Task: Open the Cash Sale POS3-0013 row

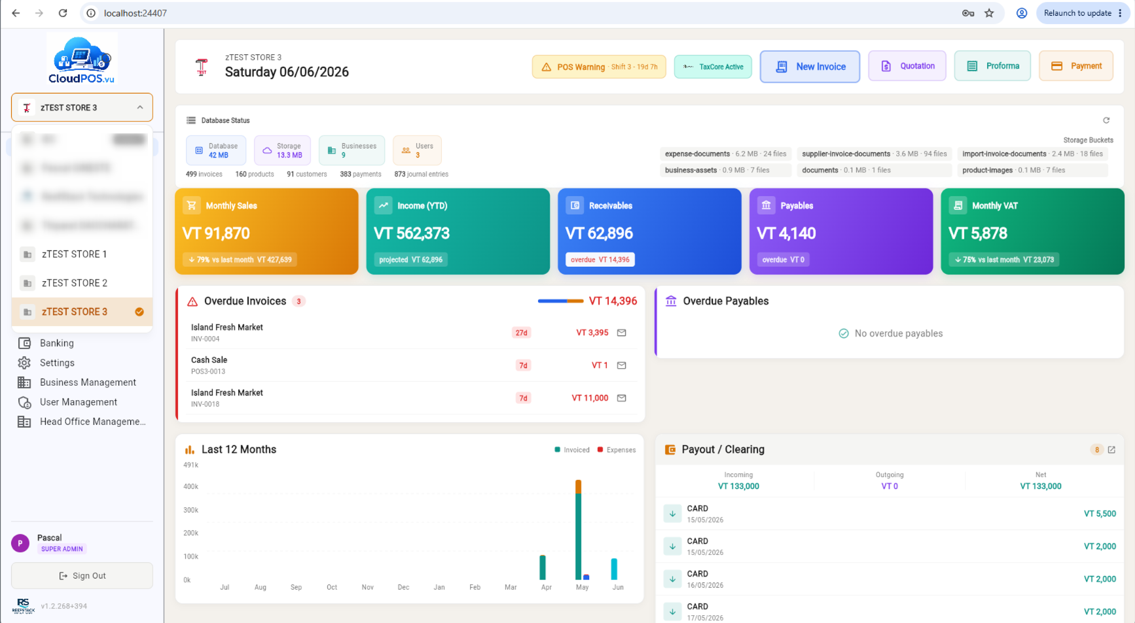Action: point(410,365)
